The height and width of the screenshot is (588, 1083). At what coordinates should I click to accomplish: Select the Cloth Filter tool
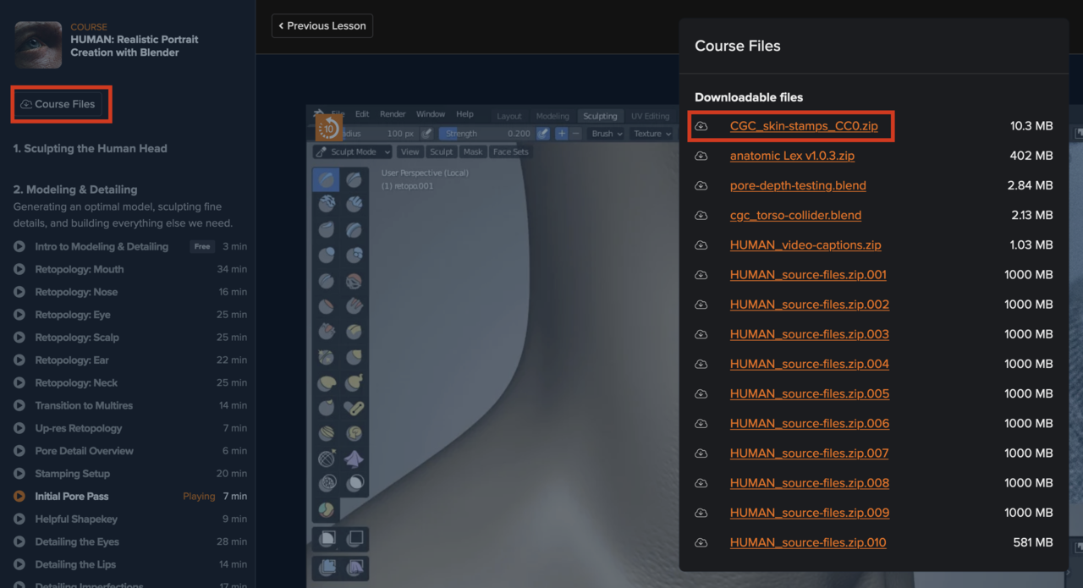tap(355, 566)
